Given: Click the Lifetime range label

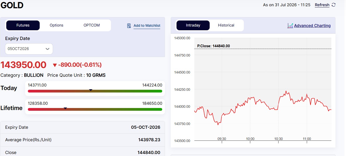Looking at the screenshot, I should pyautogui.click(x=12, y=108).
